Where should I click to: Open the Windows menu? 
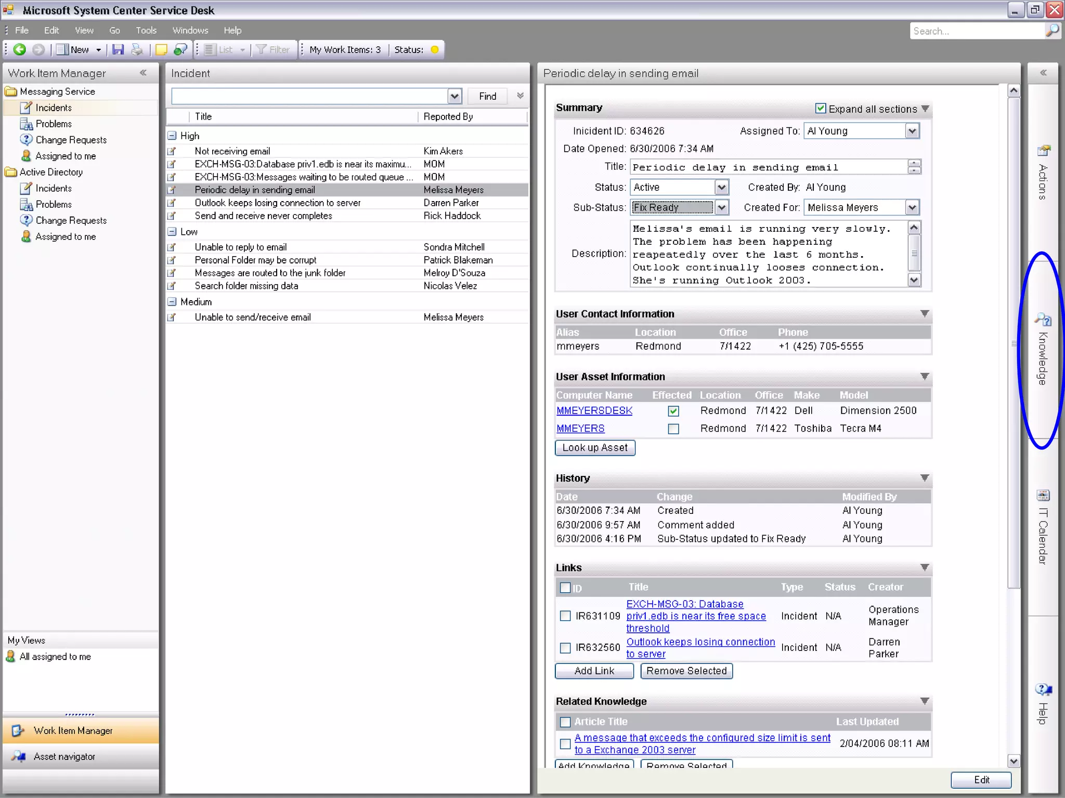(190, 30)
